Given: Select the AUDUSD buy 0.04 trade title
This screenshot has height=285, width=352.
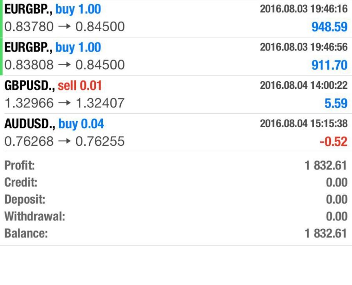Looking at the screenshot, I should pos(54,124).
